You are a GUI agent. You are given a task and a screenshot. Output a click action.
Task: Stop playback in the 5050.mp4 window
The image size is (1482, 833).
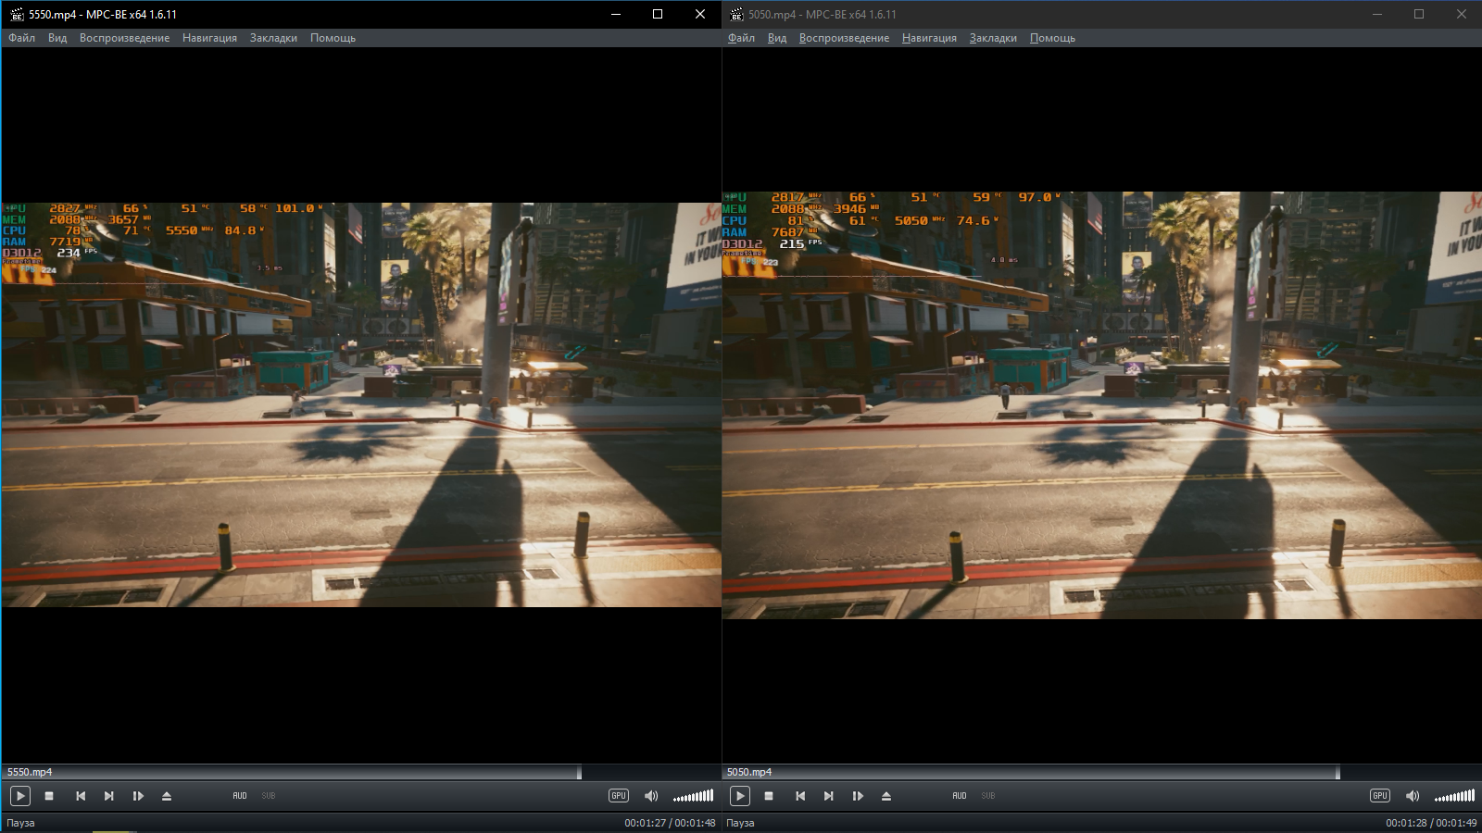(x=769, y=796)
